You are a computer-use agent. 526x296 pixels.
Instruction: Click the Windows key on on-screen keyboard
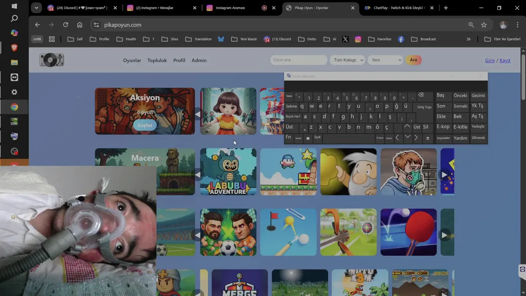click(308, 138)
